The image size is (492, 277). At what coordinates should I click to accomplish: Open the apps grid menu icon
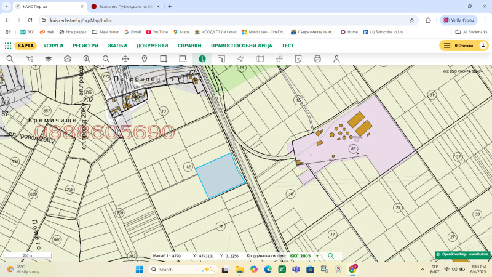(8, 46)
